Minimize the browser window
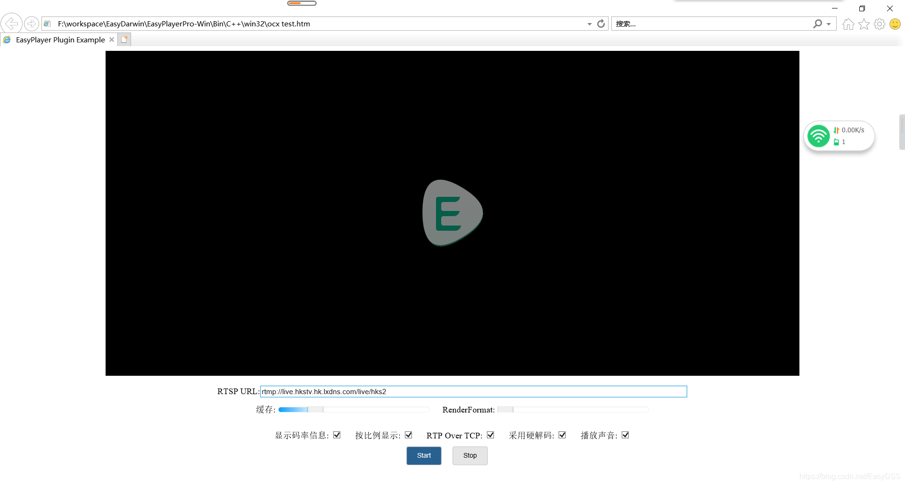 tap(835, 8)
